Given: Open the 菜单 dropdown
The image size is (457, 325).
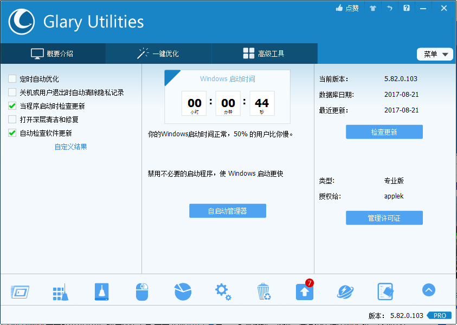Looking at the screenshot, I should tap(435, 54).
